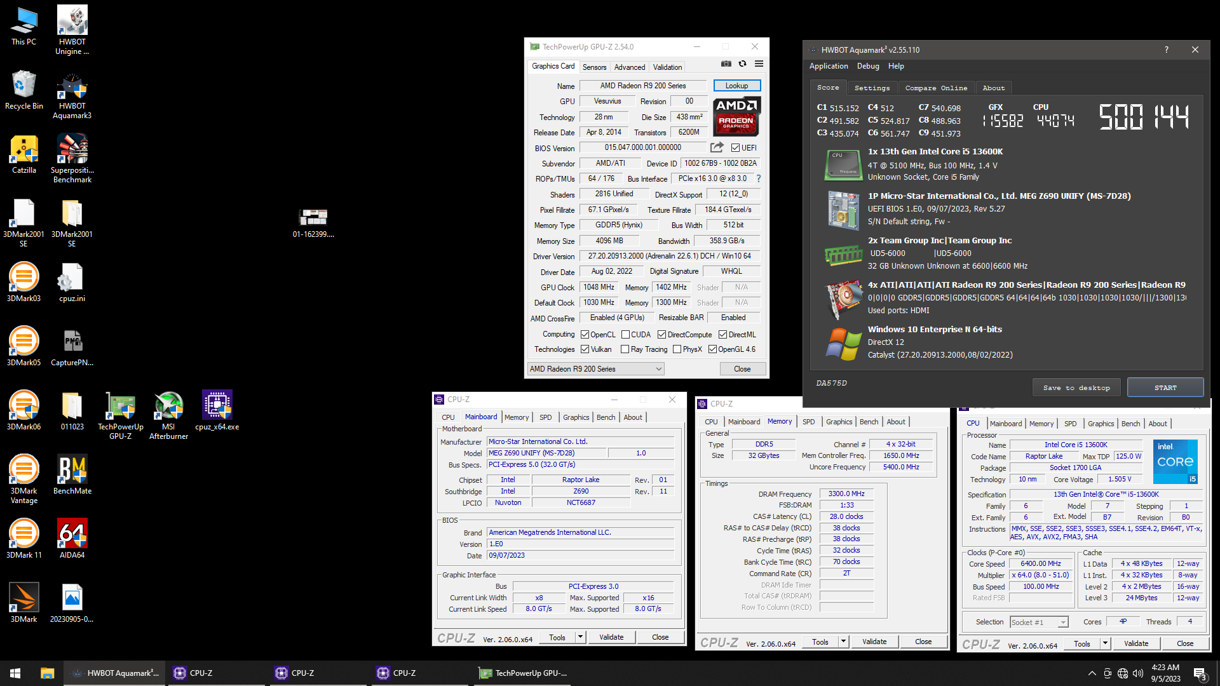
Task: Open Windows Start menu
Action: 15,673
